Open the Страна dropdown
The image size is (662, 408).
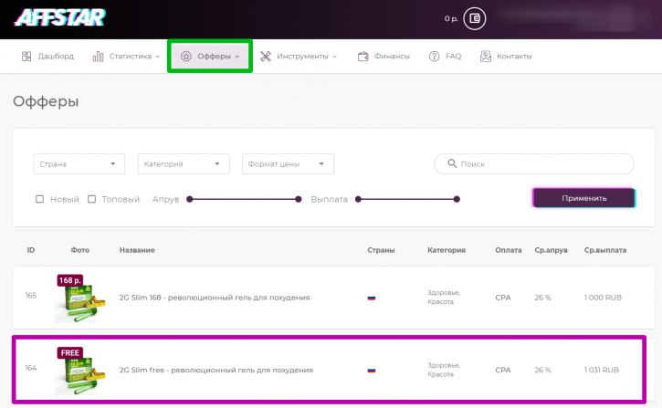pyautogui.click(x=79, y=163)
